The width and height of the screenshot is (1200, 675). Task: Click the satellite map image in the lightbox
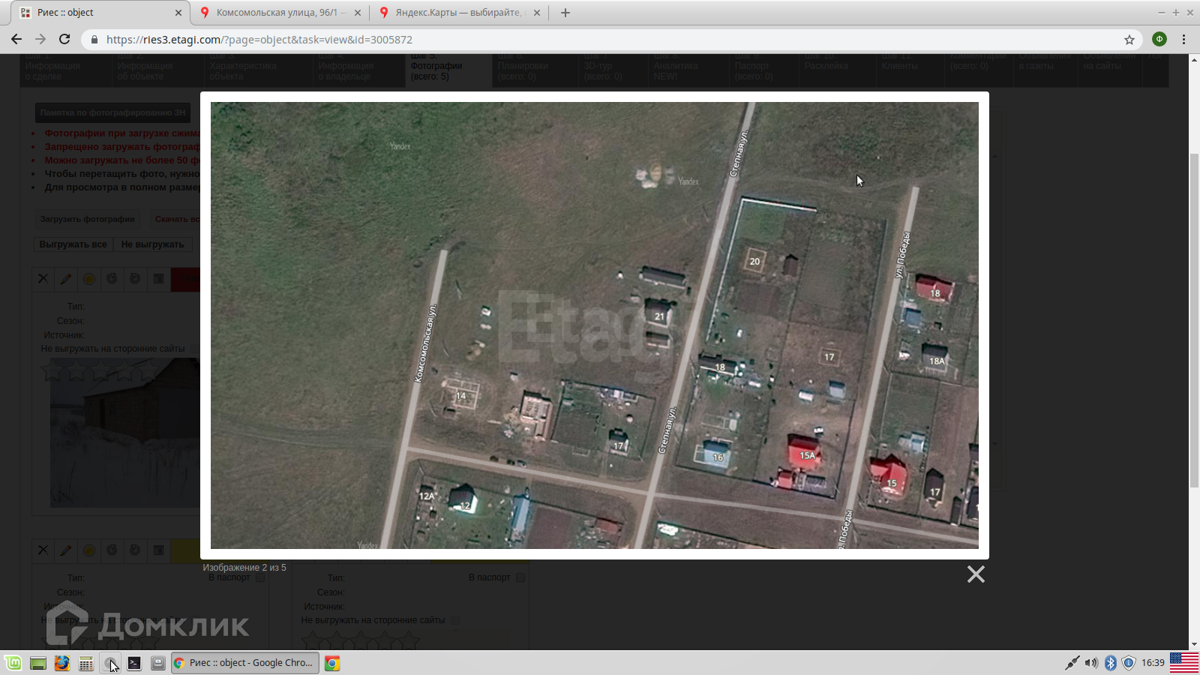(594, 325)
